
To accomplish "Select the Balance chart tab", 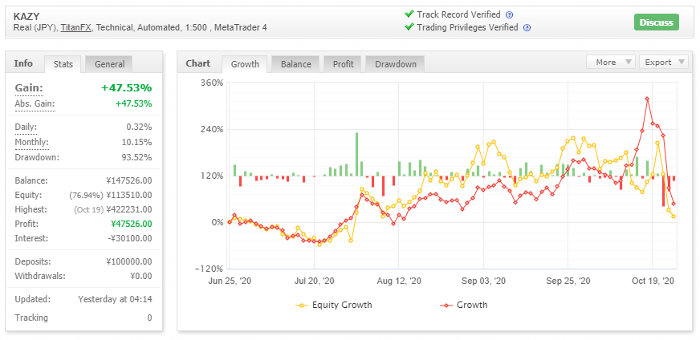I will click(x=295, y=64).
